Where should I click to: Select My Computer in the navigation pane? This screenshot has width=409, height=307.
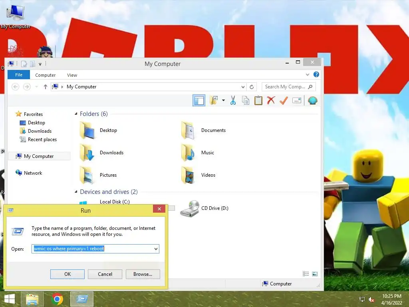40,156
